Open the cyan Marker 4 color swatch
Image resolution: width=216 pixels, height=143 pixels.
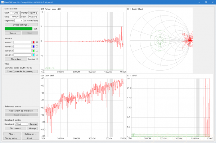[33, 55]
